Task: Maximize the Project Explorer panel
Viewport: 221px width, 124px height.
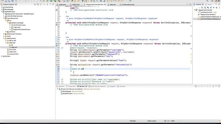Action: click(x=53, y=4)
